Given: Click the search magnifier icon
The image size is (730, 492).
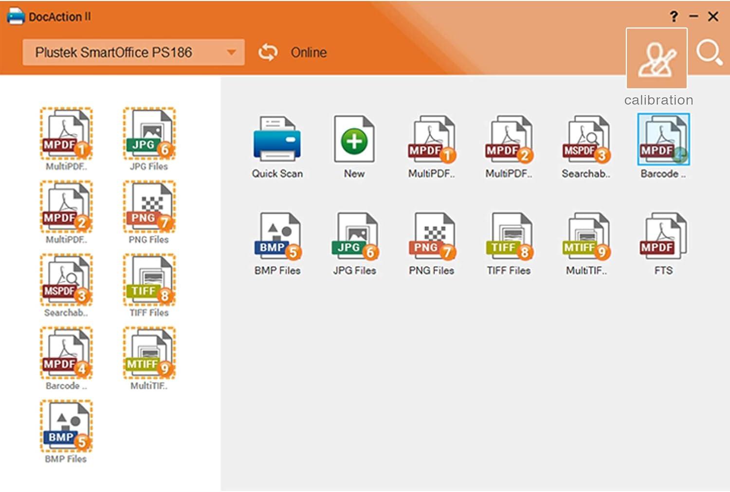Looking at the screenshot, I should click(x=709, y=53).
